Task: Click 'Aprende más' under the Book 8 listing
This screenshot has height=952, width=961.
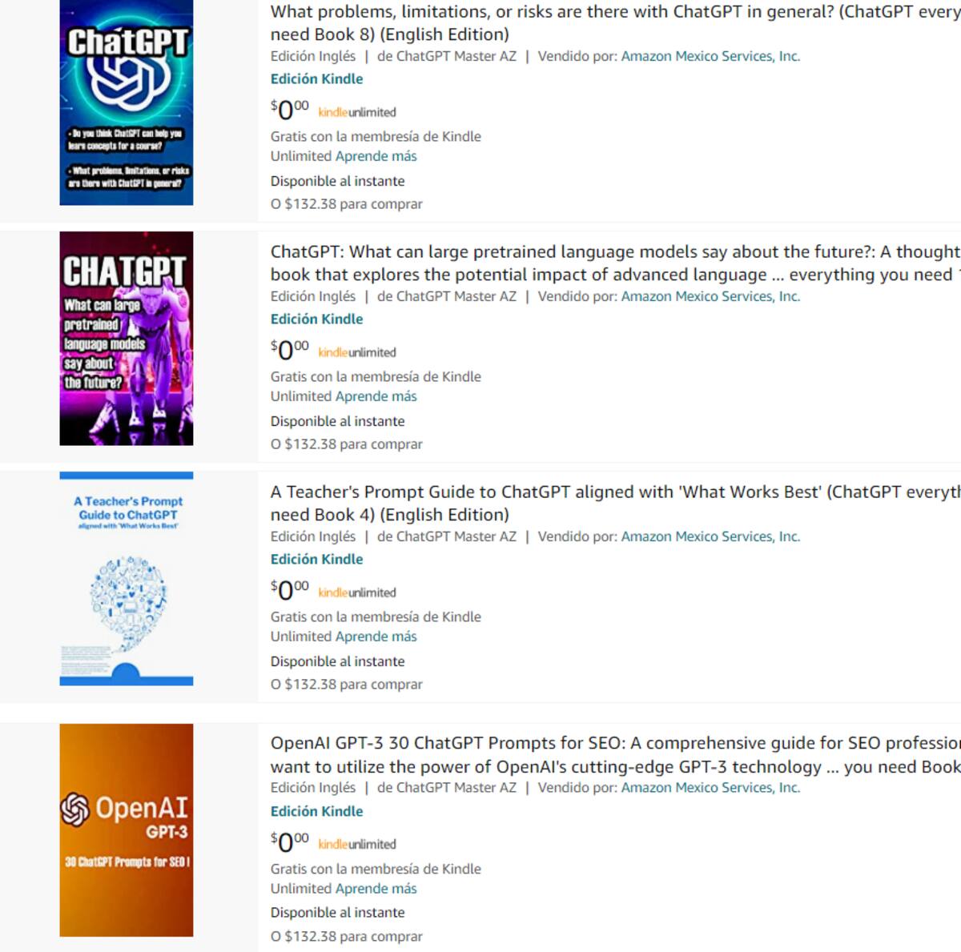Action: point(376,156)
